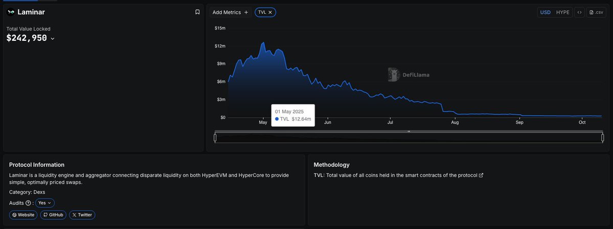Visit the protocol Website link

coord(24,215)
